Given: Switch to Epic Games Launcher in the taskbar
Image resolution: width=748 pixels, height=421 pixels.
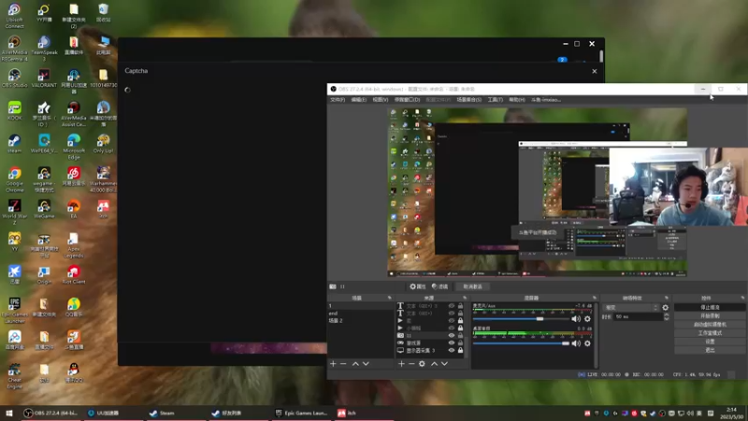Looking at the screenshot, I should pyautogui.click(x=301, y=414).
